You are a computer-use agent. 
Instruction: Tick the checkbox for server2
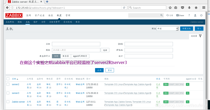pos(8,84)
